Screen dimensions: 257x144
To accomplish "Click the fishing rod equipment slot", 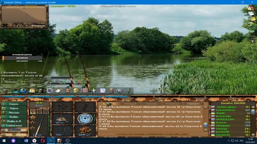I will click(40, 125).
